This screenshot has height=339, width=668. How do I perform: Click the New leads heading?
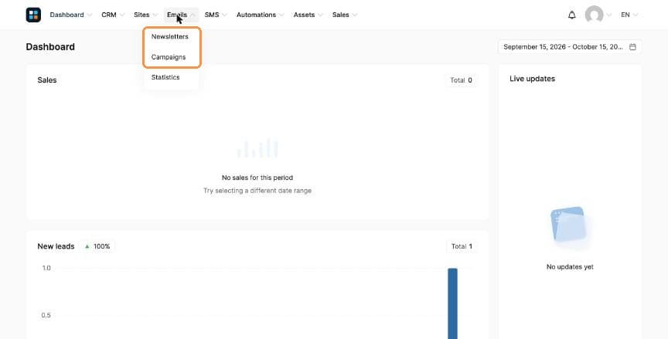pos(56,246)
